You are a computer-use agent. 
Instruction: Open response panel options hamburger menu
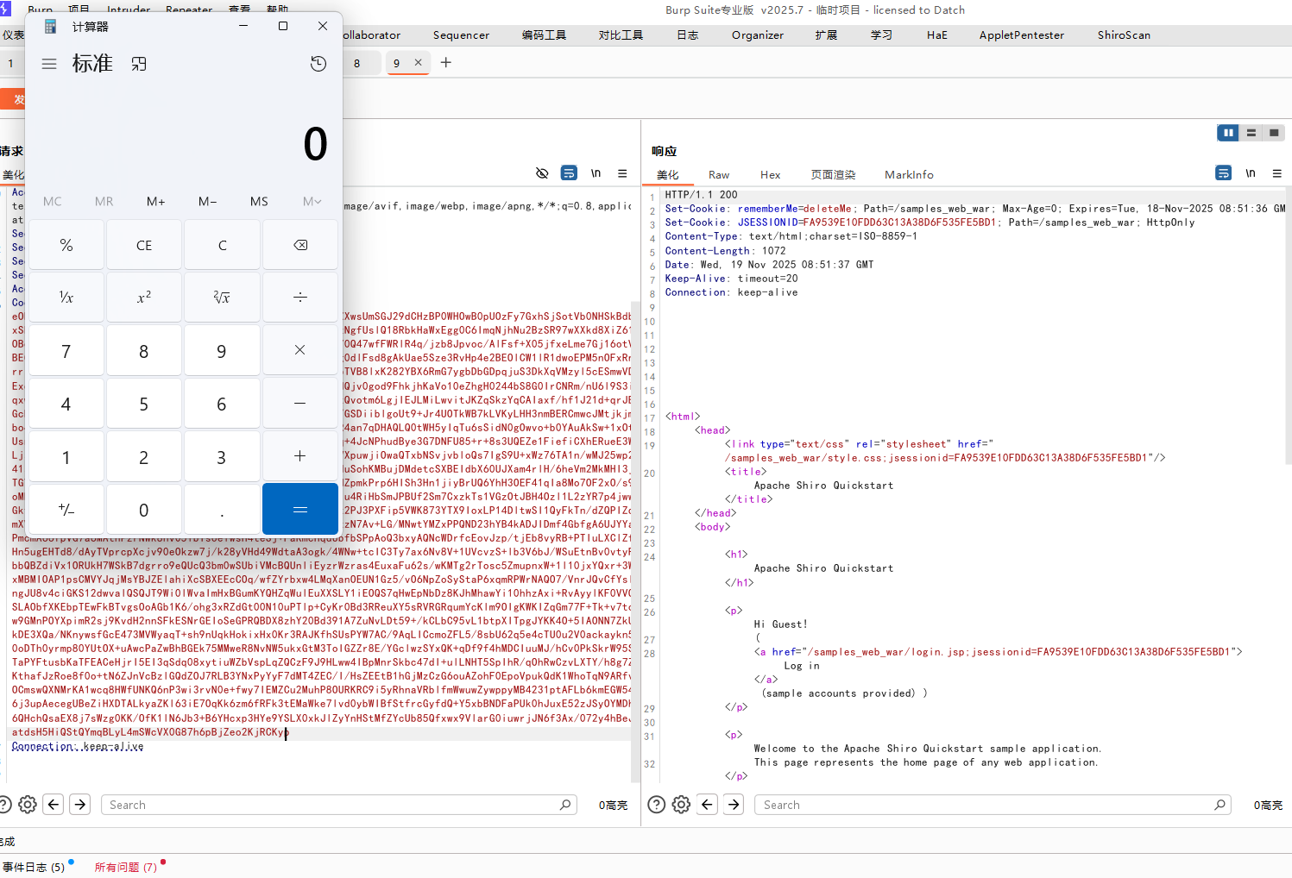tap(1277, 173)
